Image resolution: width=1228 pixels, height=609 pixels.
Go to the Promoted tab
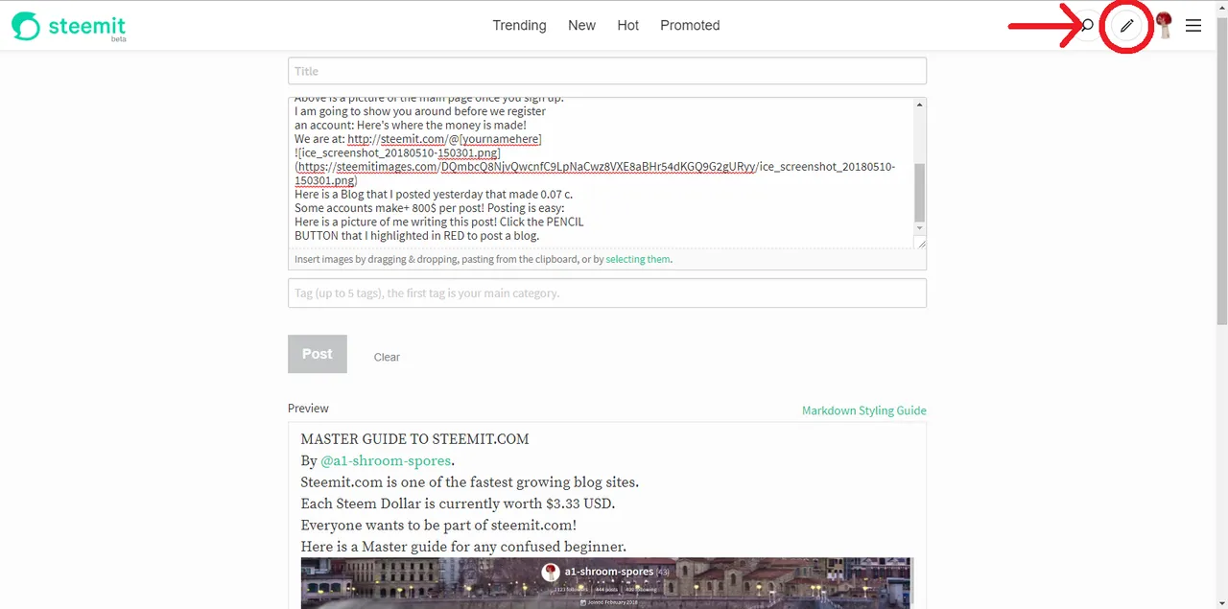click(x=690, y=26)
